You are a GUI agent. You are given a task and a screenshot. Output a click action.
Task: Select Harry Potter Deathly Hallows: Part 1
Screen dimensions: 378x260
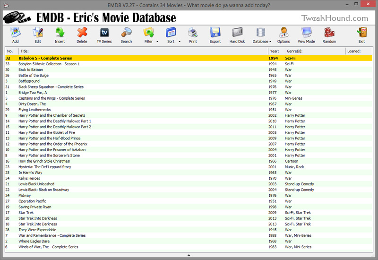pyautogui.click(x=189, y=121)
